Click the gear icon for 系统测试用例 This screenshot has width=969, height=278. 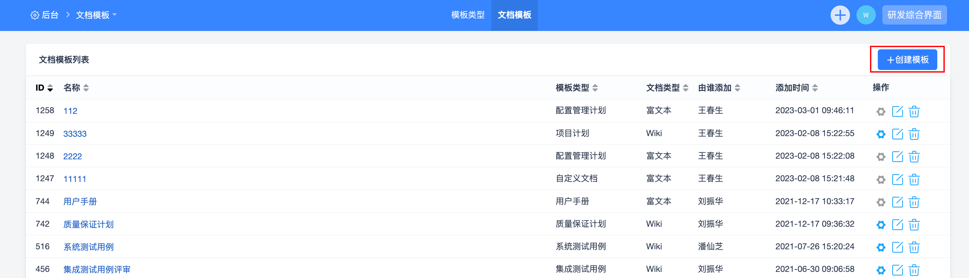881,247
